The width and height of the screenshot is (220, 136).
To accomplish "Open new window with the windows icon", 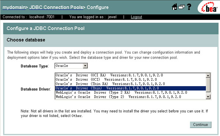I will pyautogui.click(x=181, y=7).
